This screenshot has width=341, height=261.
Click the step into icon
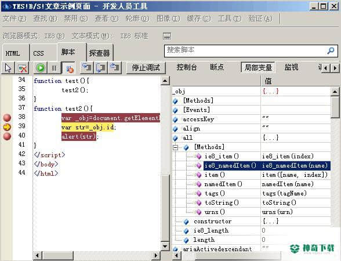pos(87,68)
